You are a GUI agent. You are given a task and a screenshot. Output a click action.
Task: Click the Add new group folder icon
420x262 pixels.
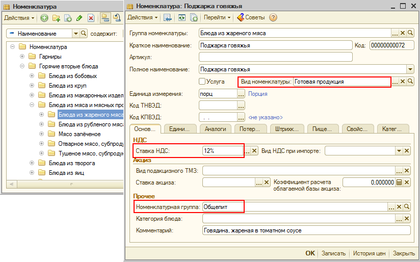tap(56, 18)
